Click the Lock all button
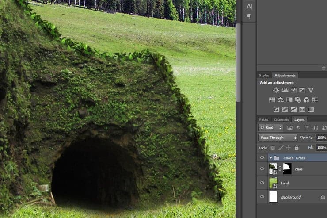327x218 pixels. coord(297,148)
